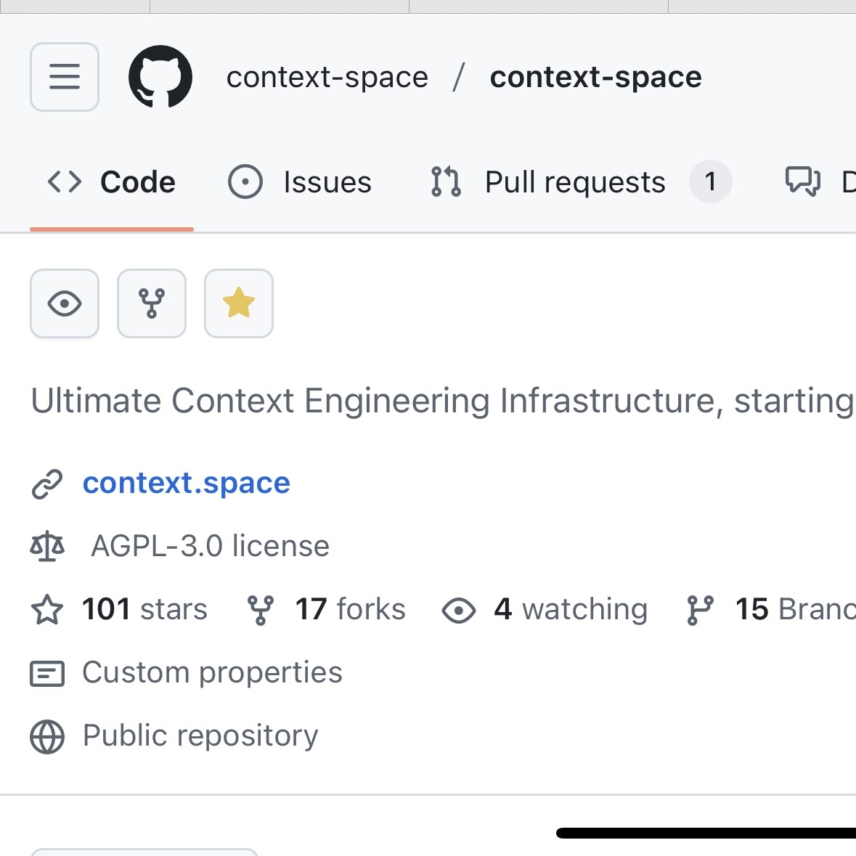Screen dimensions: 856x856
Task: View the AGPL-3.0 license
Action: (210, 546)
